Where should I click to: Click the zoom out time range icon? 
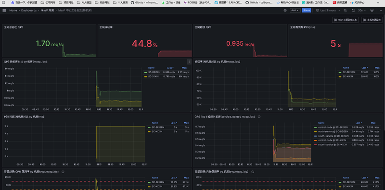345,10
